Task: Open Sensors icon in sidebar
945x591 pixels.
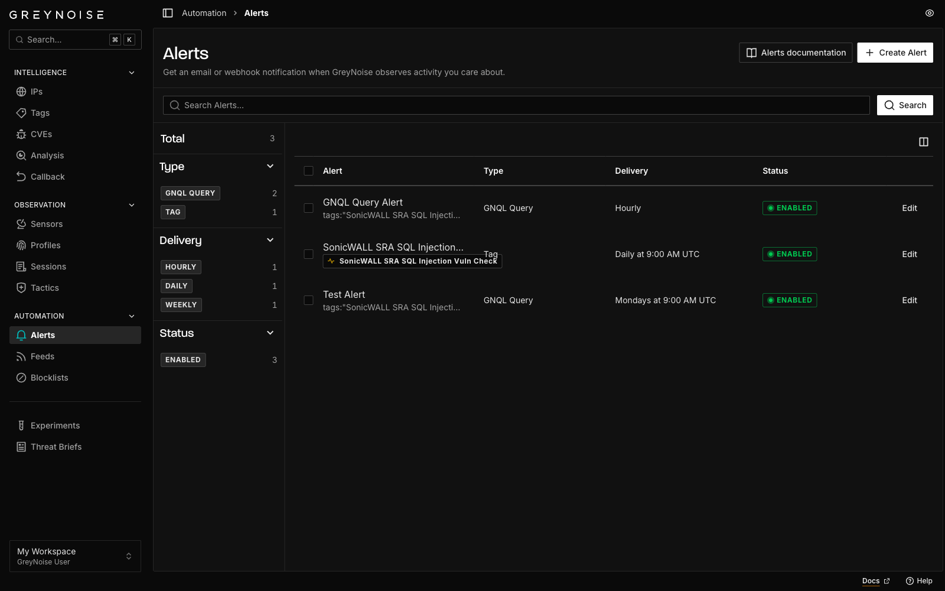Action: coord(21,224)
